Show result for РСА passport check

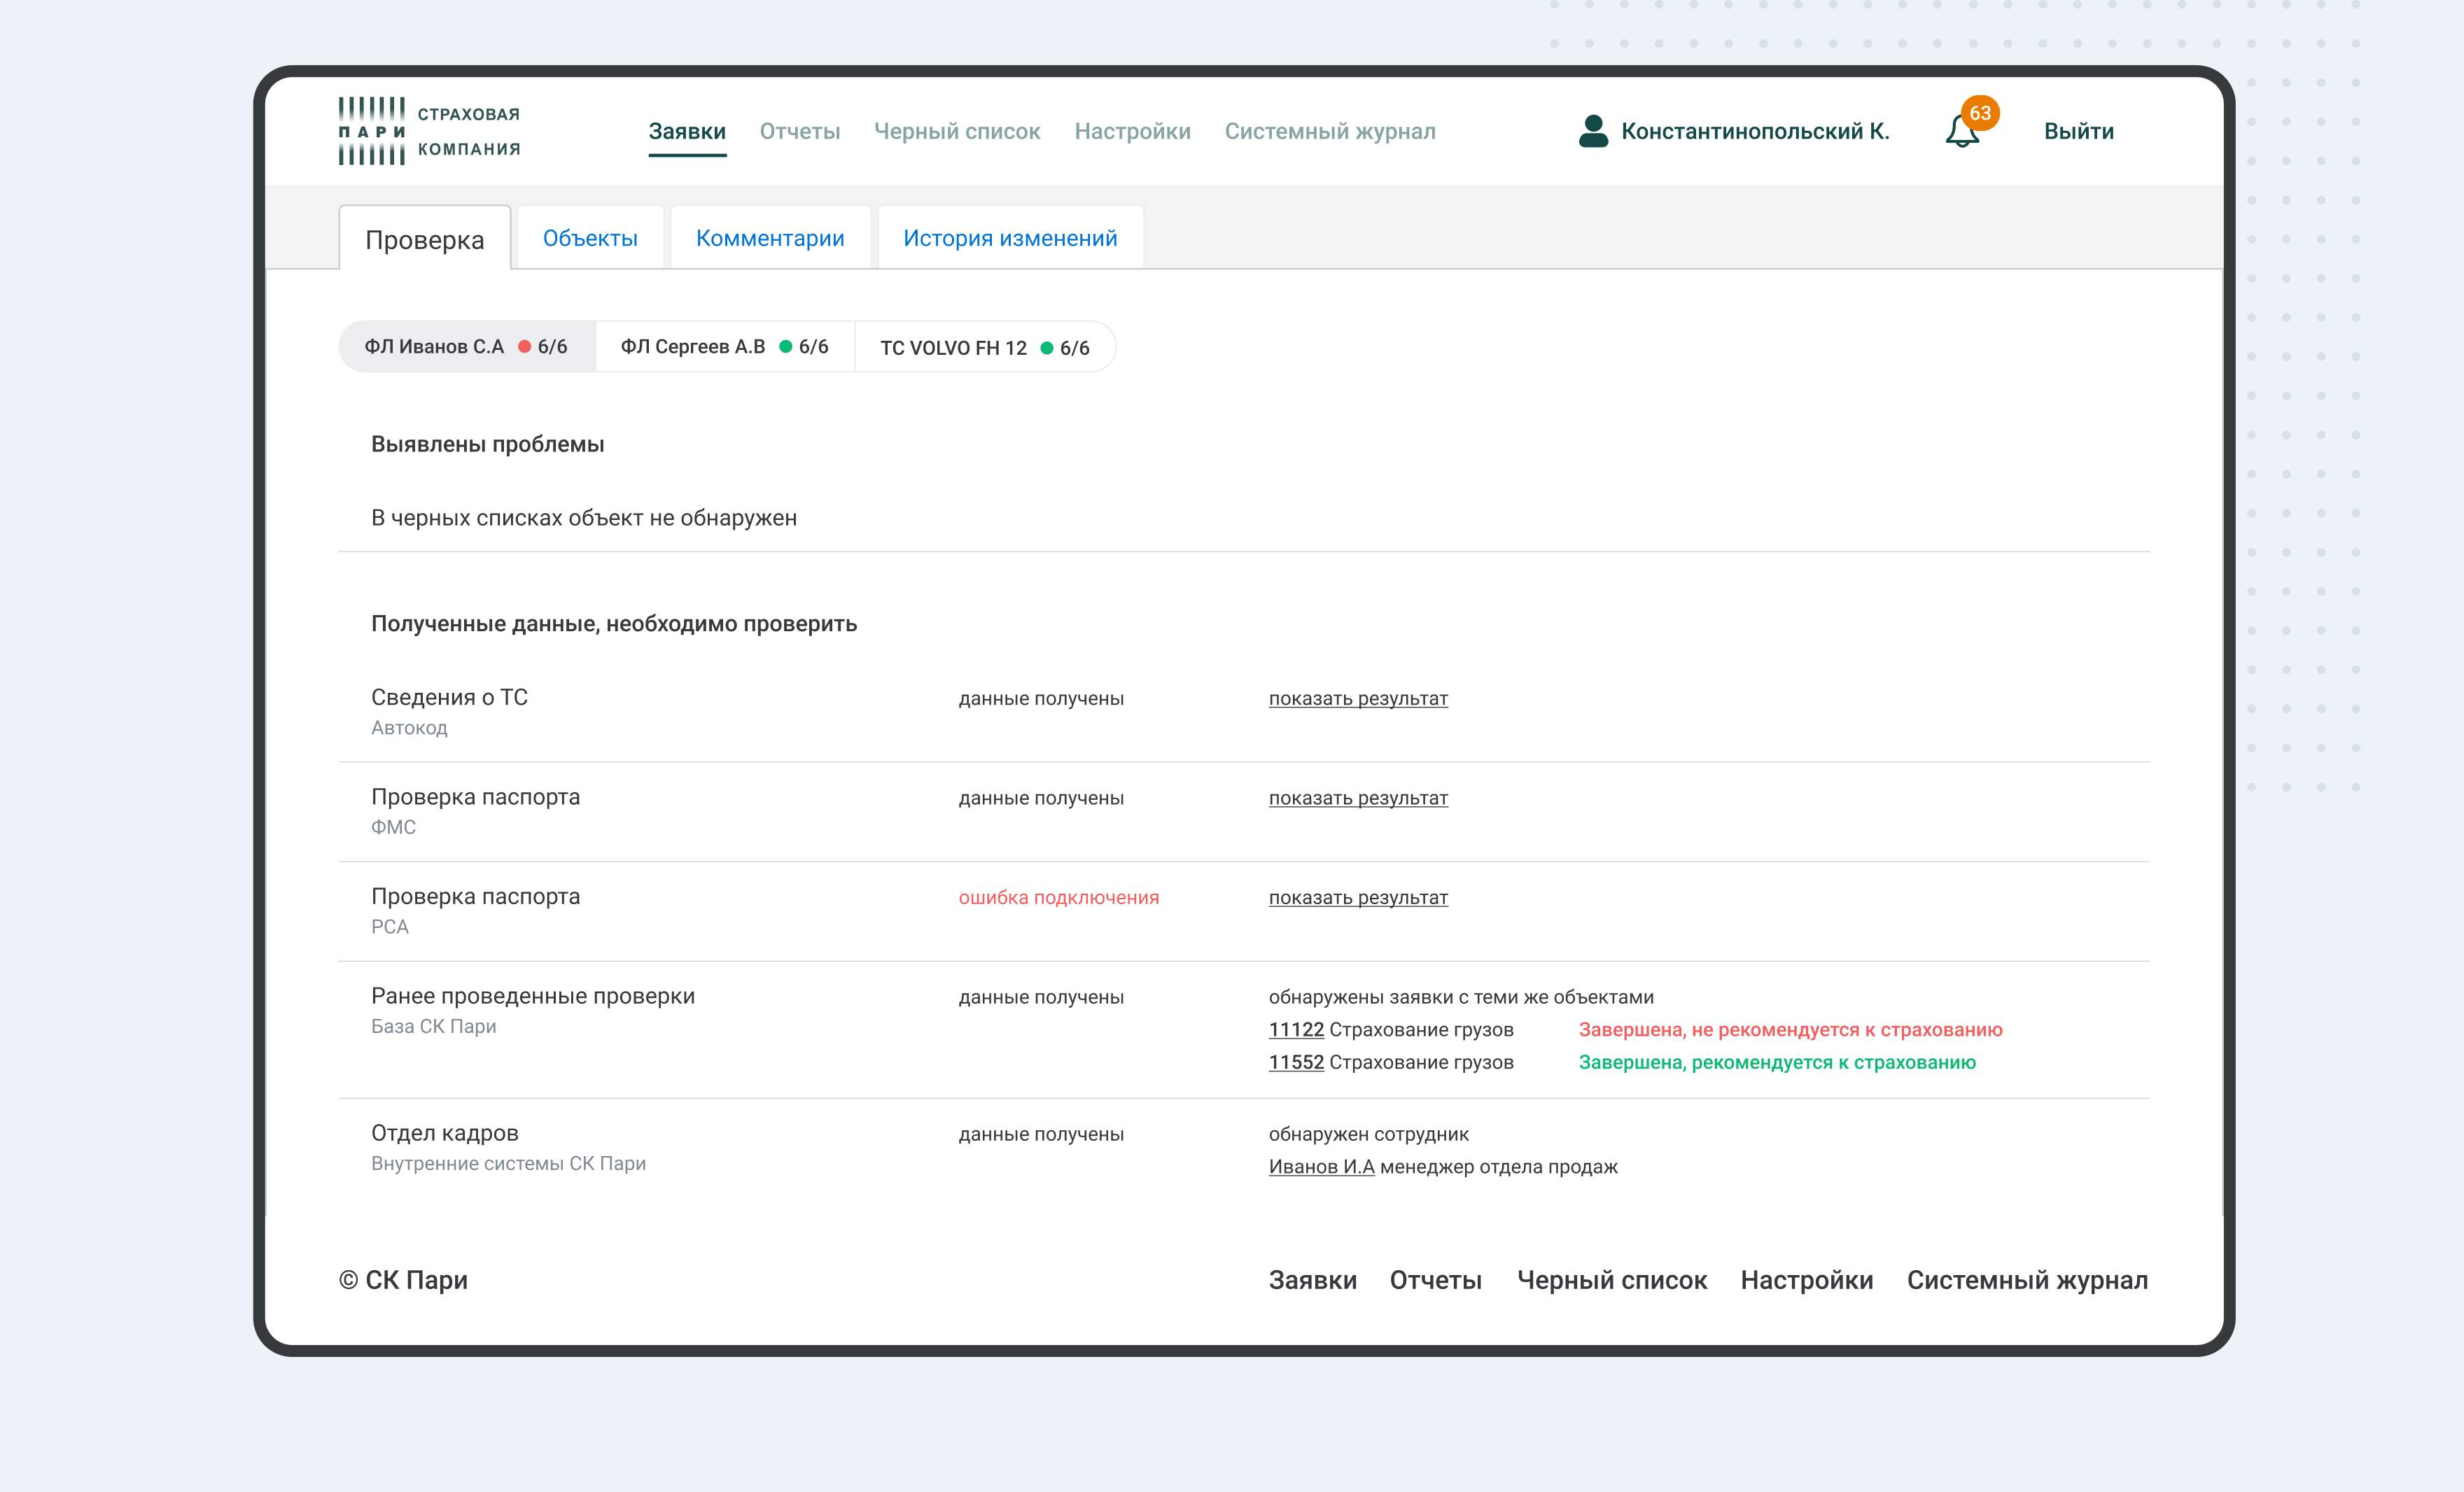click(1358, 898)
